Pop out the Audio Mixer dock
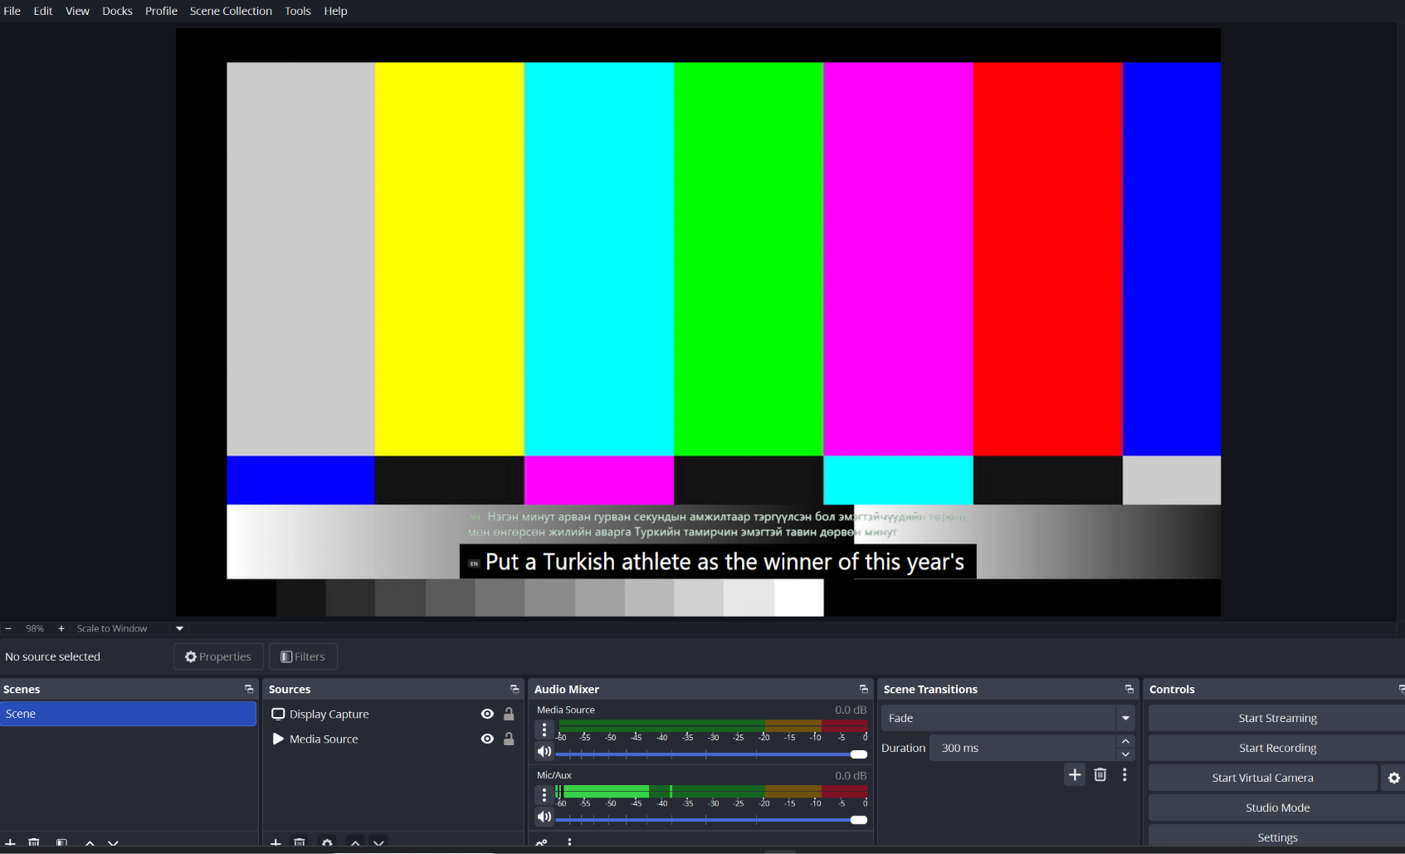Screen dimensions: 1405x854 tap(863, 690)
